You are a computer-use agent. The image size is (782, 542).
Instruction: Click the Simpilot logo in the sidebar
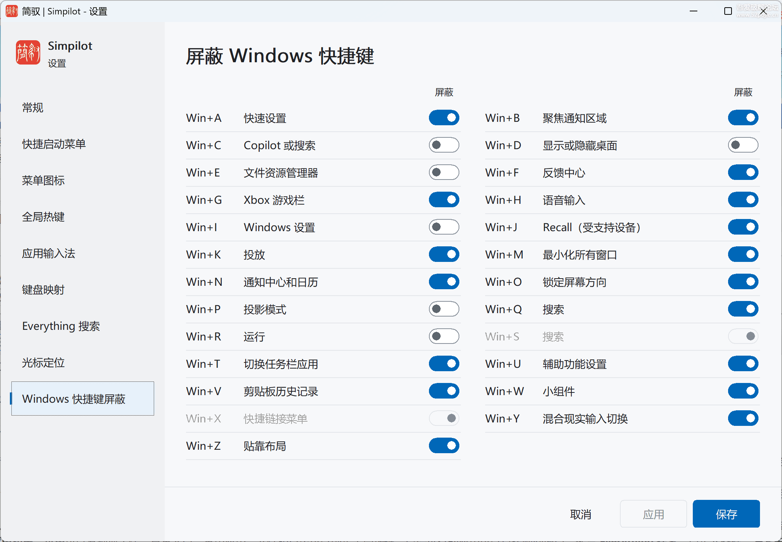click(x=28, y=52)
